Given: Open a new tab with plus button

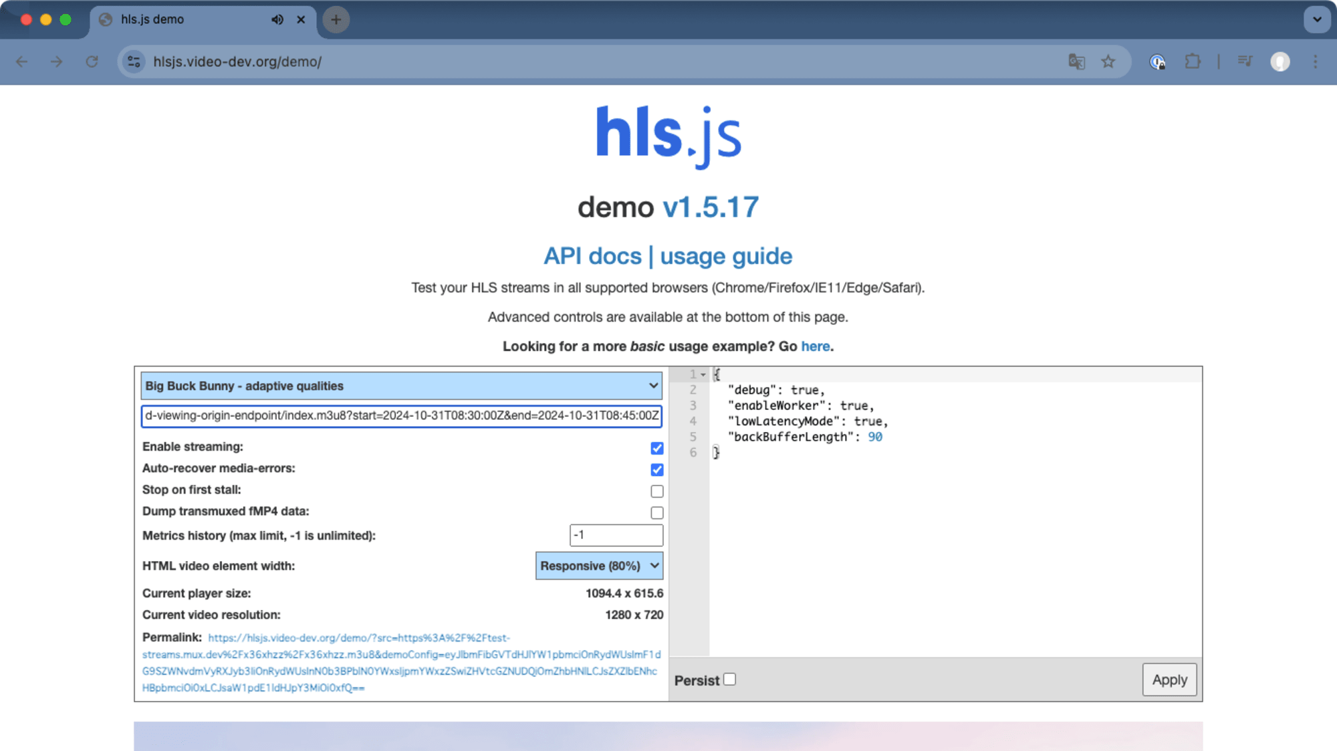Looking at the screenshot, I should 336,19.
